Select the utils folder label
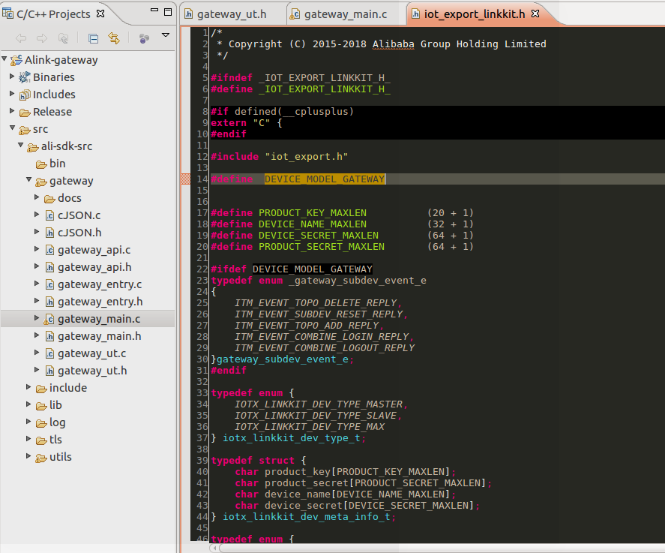 (60, 457)
